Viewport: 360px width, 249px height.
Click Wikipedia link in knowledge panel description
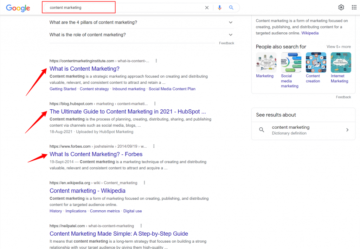pyautogui.click(x=310, y=33)
